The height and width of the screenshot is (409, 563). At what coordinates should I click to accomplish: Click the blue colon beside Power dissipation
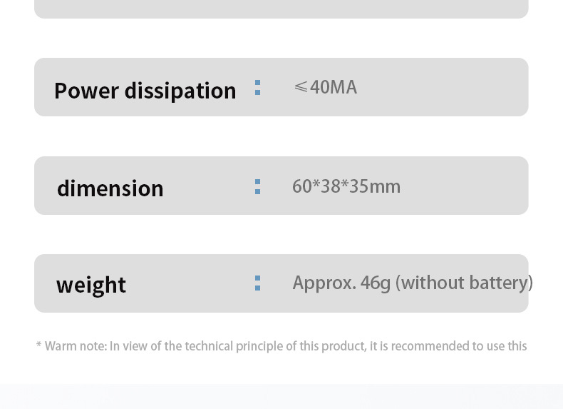tap(257, 88)
